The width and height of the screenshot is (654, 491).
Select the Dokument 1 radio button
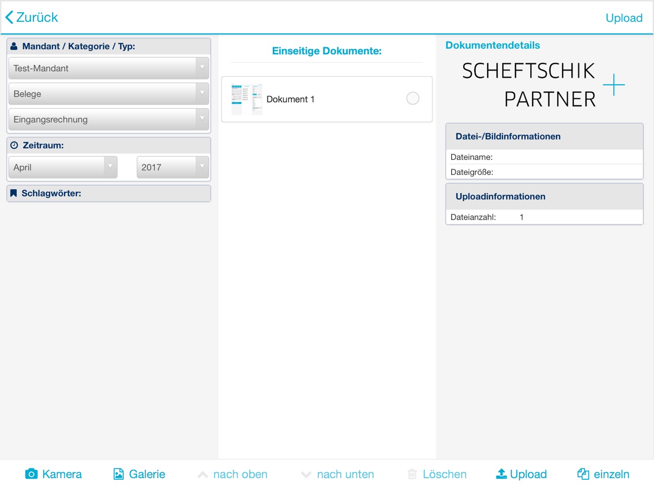point(413,98)
